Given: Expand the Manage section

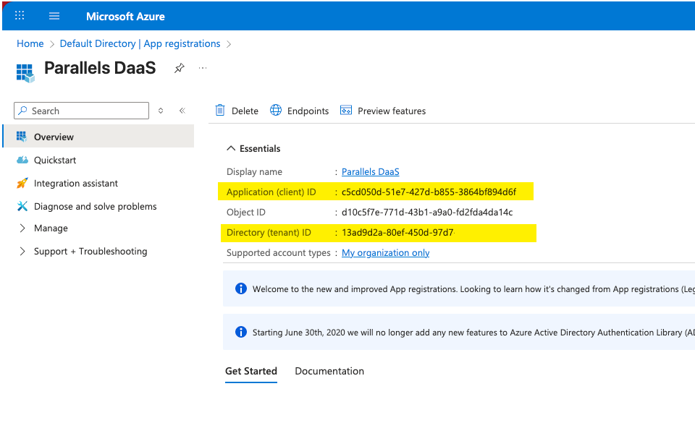Looking at the screenshot, I should click(x=51, y=228).
